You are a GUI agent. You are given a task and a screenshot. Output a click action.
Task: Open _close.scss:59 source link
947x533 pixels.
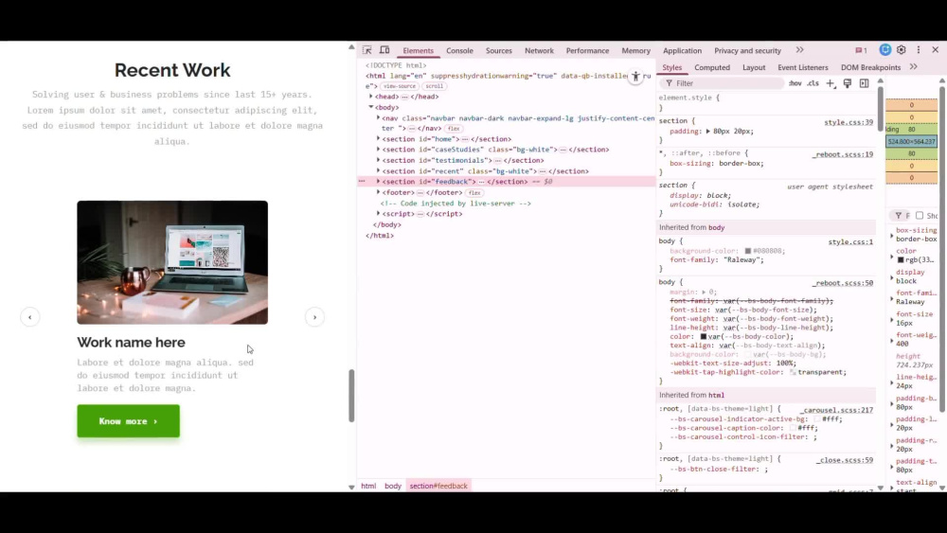tap(845, 460)
